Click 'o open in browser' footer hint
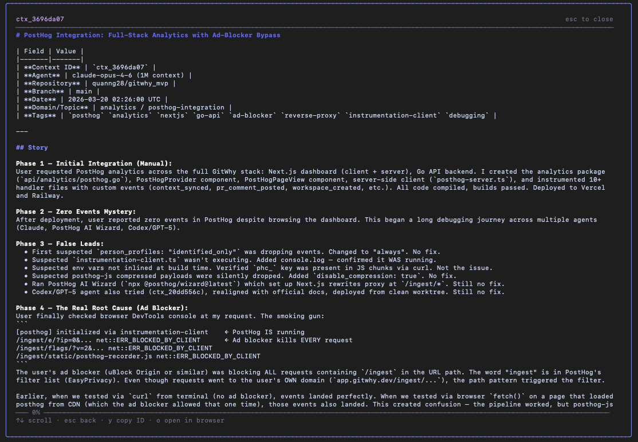This screenshot has height=442, width=638. (x=190, y=420)
